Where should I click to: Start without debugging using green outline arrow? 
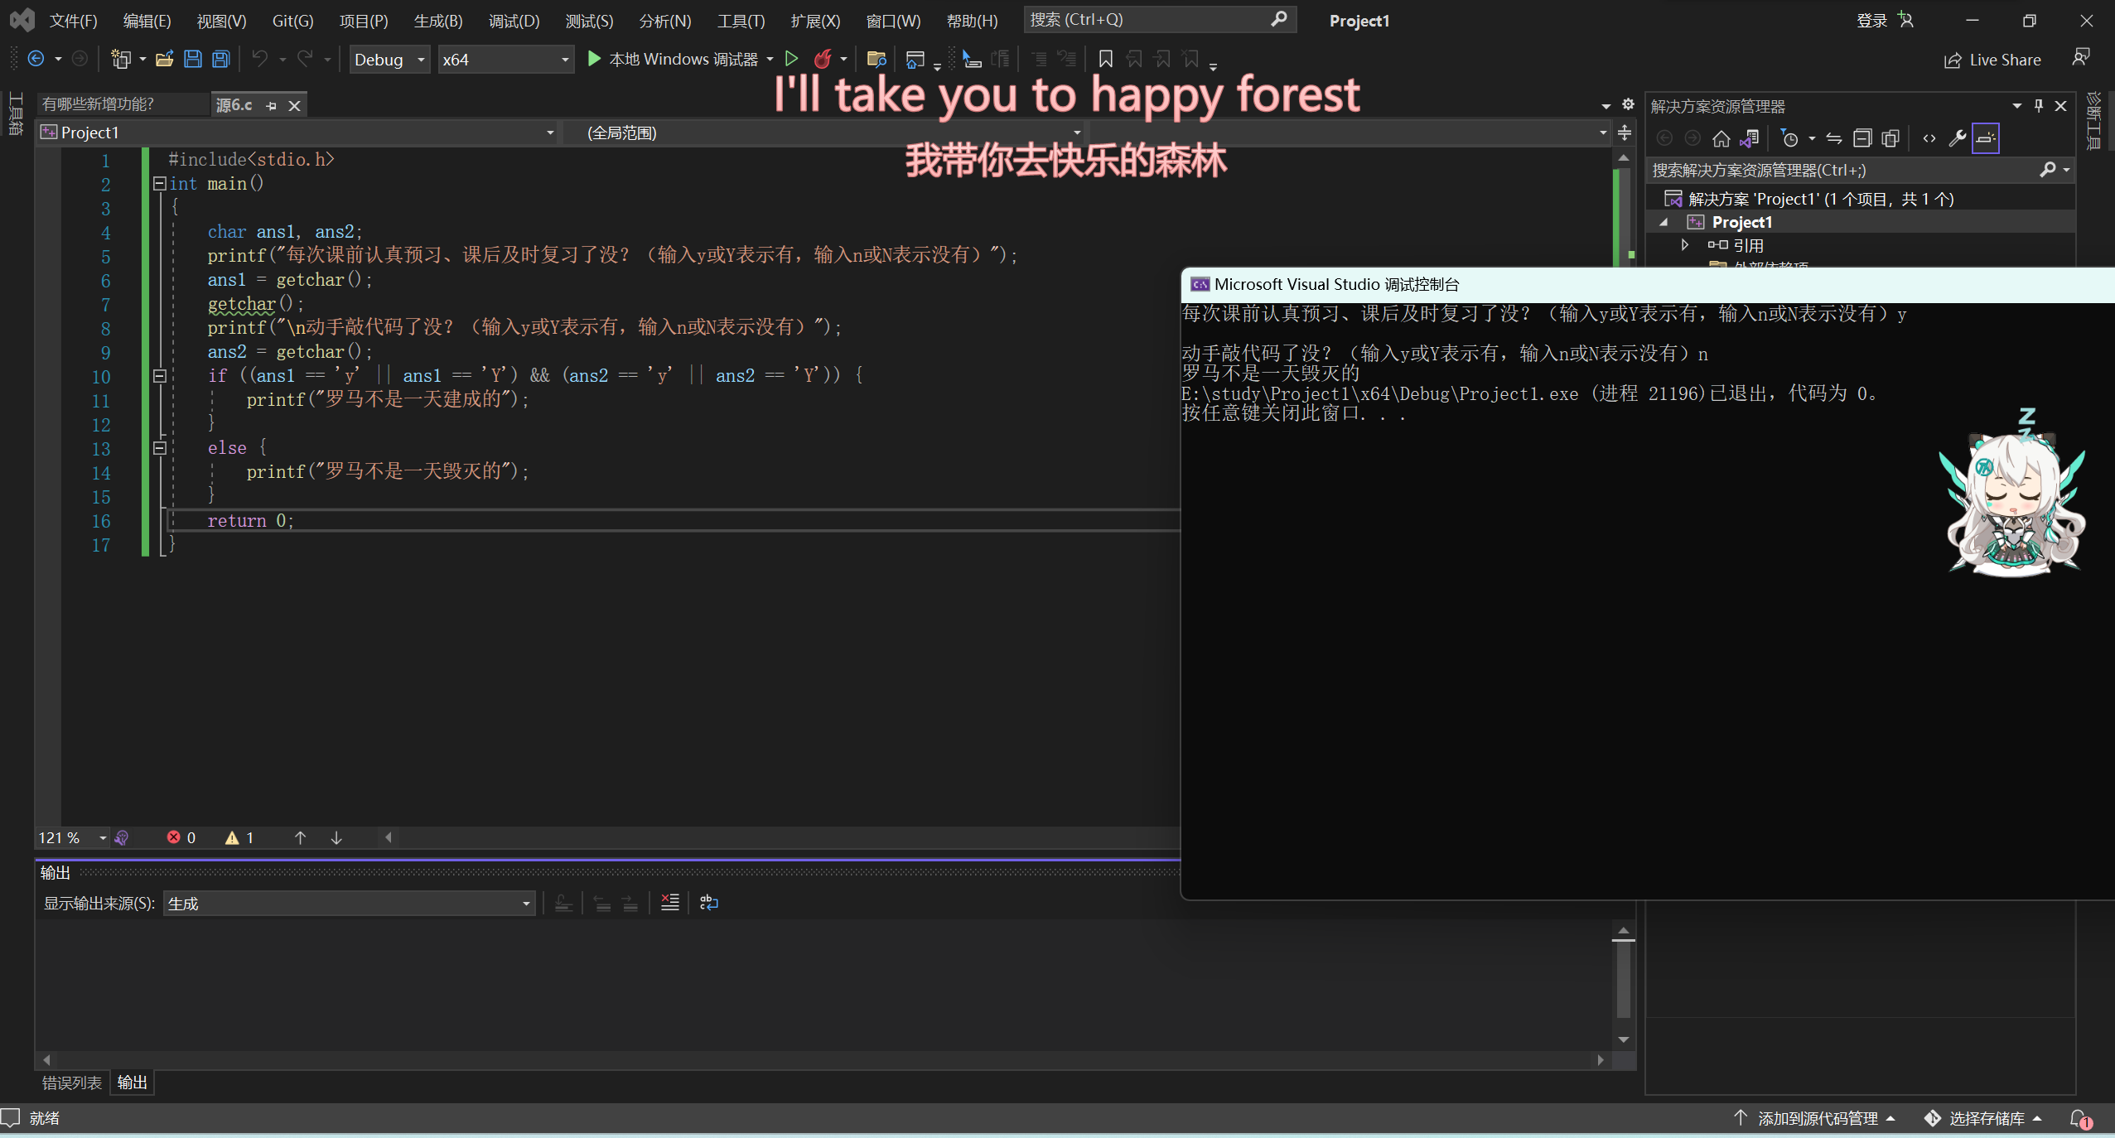791,59
